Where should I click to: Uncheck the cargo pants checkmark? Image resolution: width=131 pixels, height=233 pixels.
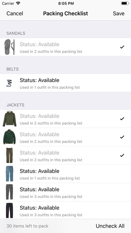point(122,155)
